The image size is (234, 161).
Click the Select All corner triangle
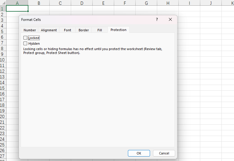(x=3, y=3)
